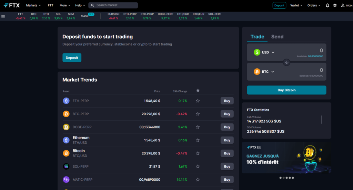Click the Dogecoin icon for DOGE-PERP

click(66, 127)
